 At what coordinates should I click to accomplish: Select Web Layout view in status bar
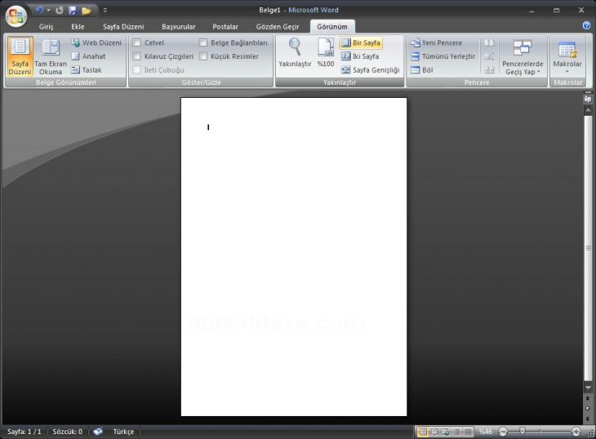pyautogui.click(x=445, y=432)
